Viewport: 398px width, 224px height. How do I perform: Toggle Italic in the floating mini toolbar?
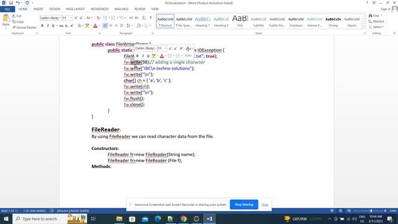click(x=142, y=56)
